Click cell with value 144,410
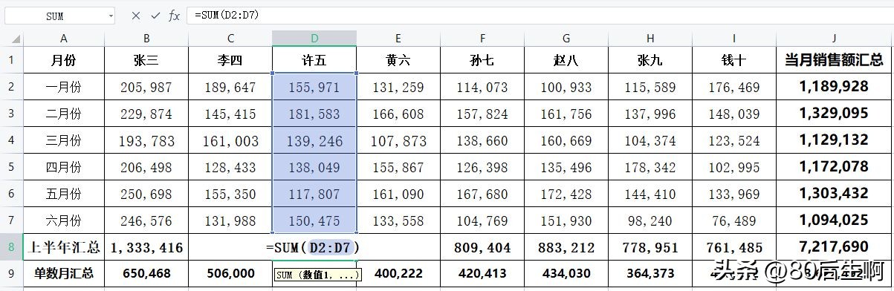The image size is (894, 291). [x=650, y=194]
